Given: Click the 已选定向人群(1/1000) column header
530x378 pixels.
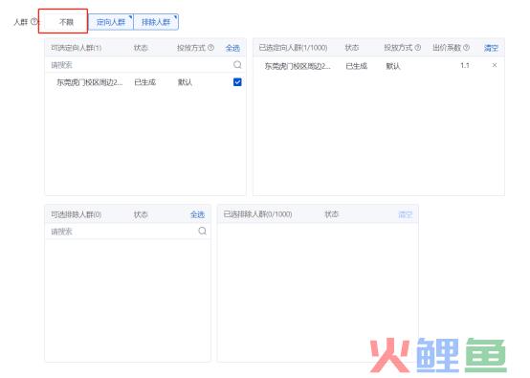Looking at the screenshot, I should 293,48.
